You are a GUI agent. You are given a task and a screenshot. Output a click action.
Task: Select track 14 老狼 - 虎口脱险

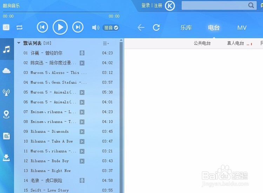click(67, 180)
